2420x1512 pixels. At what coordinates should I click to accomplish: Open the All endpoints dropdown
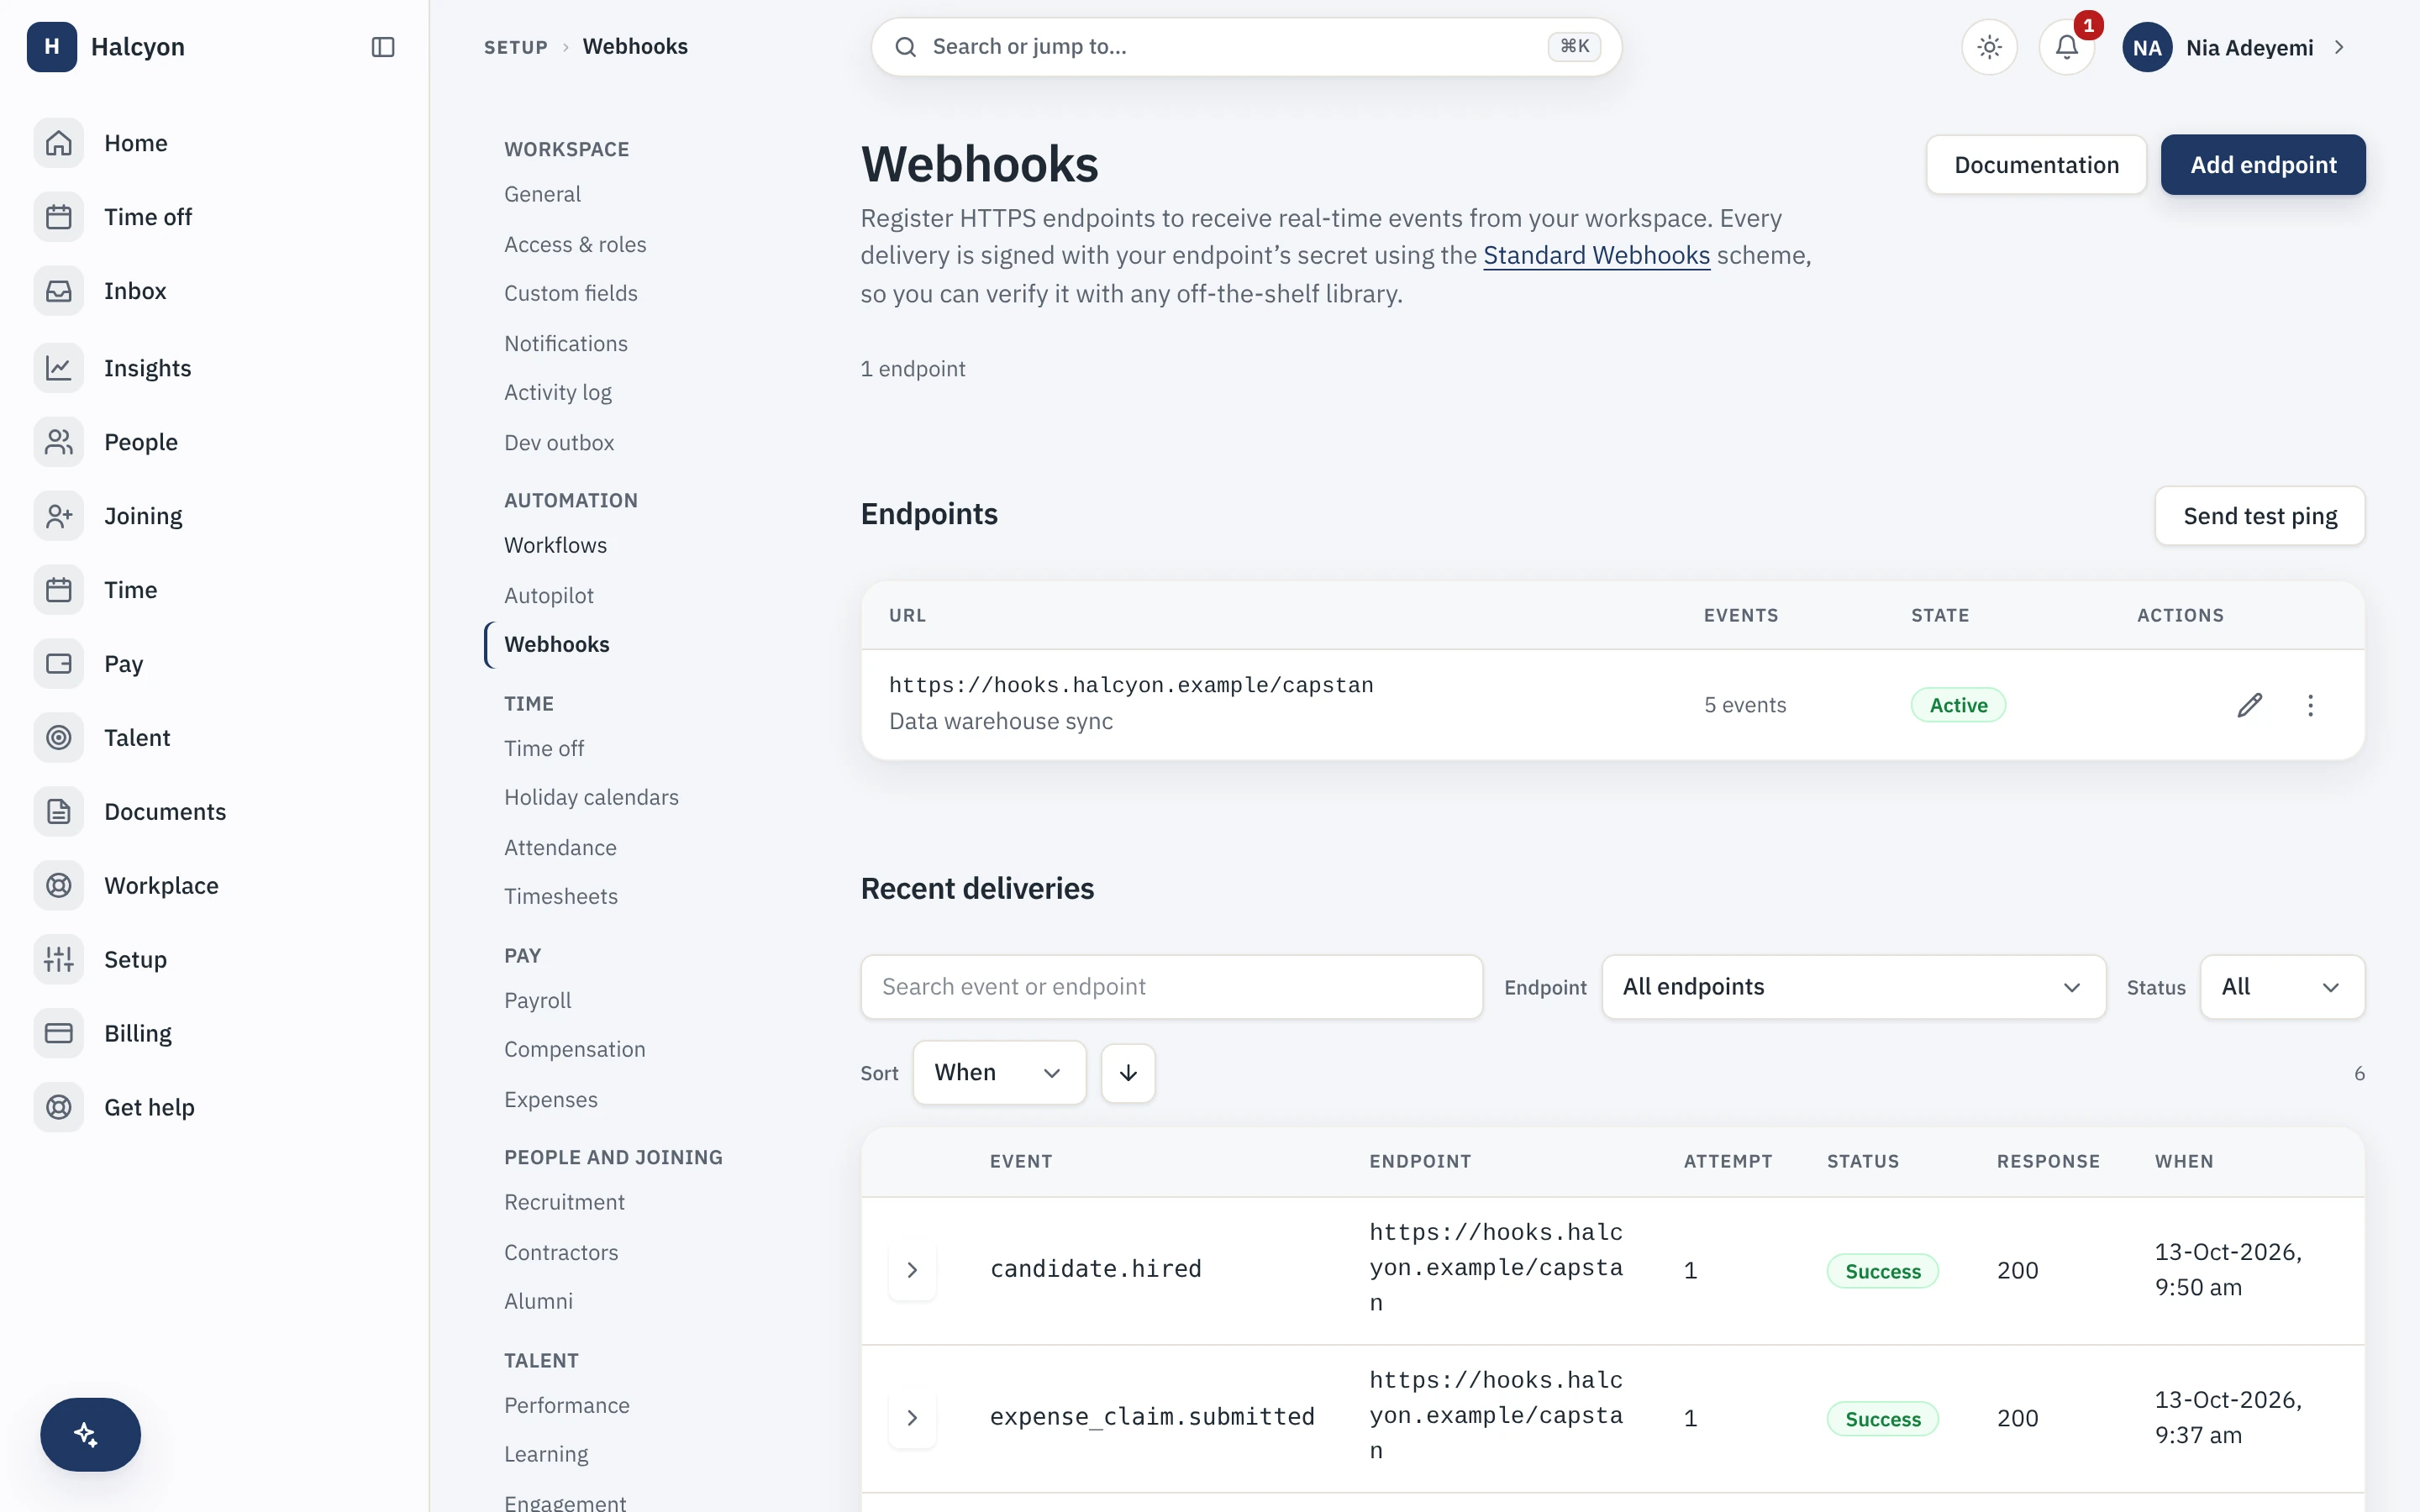(x=1853, y=987)
